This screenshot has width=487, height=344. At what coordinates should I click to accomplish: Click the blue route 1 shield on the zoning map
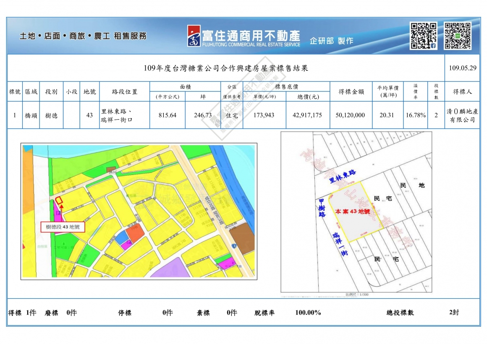[x=234, y=246]
